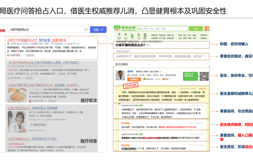Click the orange 免费提问 button under doctor profile
The width and height of the screenshot is (253, 160).
134,79
